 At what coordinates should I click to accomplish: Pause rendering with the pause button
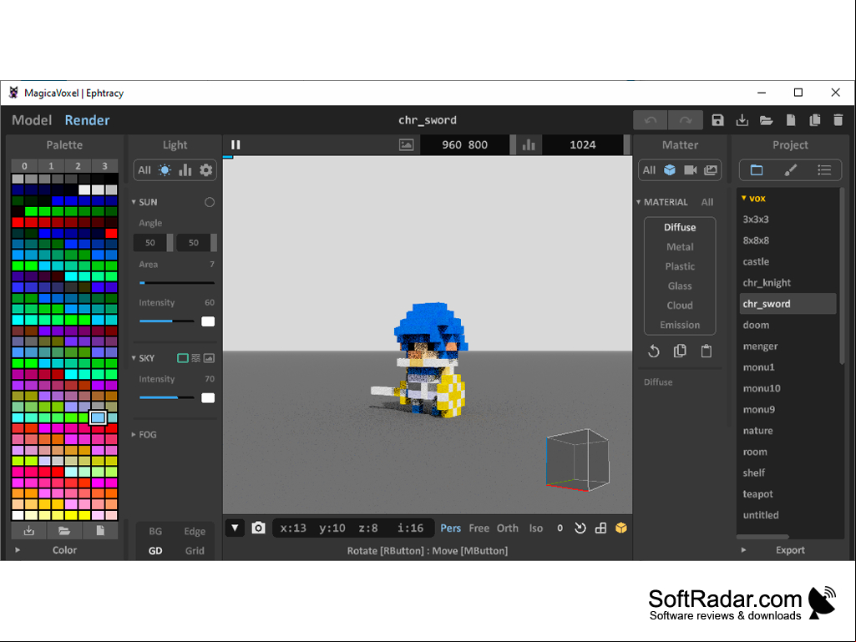pyautogui.click(x=236, y=144)
